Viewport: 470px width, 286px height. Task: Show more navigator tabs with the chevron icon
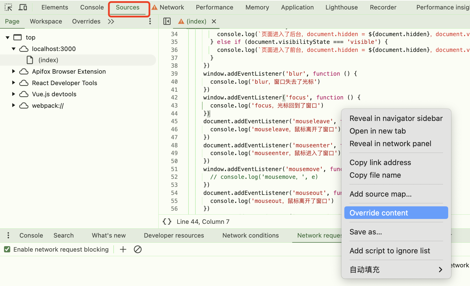click(x=111, y=21)
